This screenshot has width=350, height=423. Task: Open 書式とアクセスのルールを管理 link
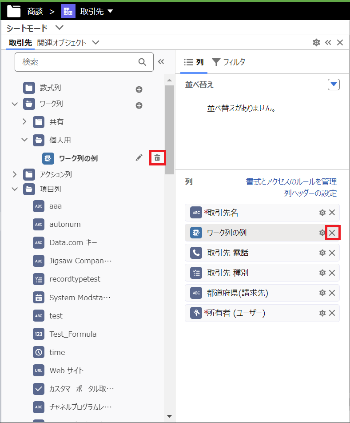(291, 181)
